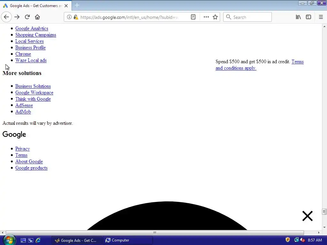Launch Internet Explorer from quick launch

pos(38,241)
